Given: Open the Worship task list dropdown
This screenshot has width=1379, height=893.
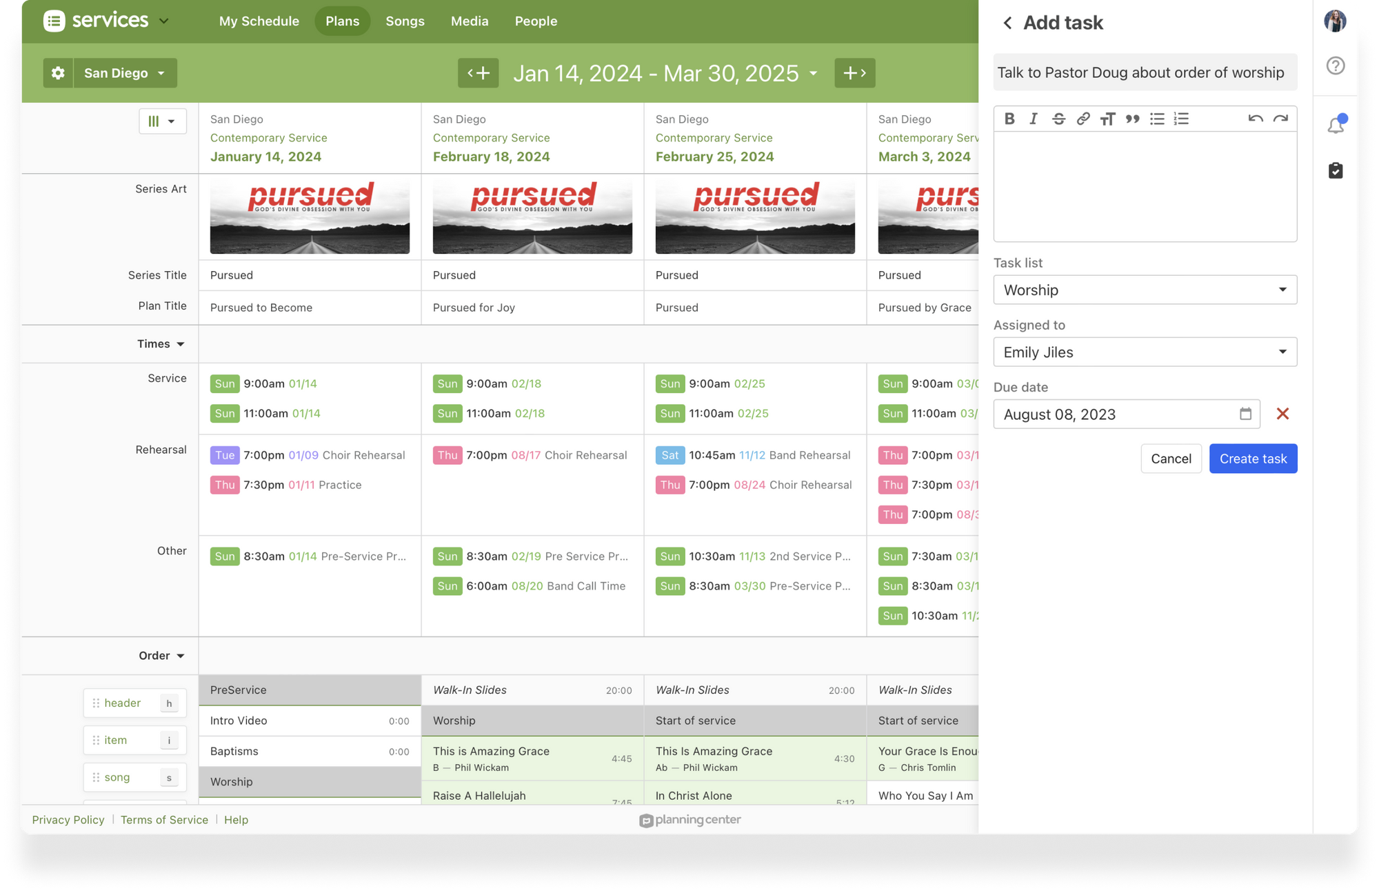Looking at the screenshot, I should click(1145, 290).
